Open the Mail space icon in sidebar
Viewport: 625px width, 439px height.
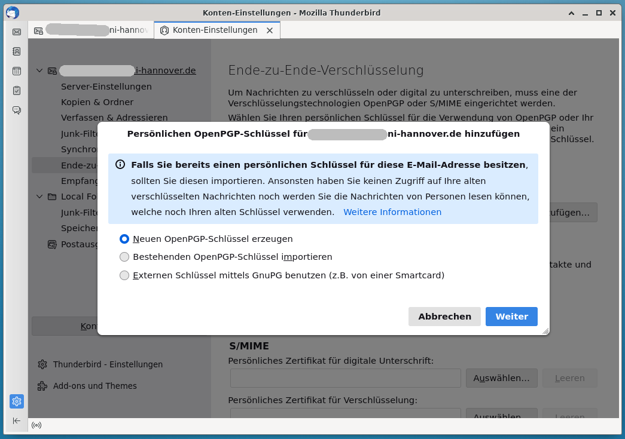[17, 32]
